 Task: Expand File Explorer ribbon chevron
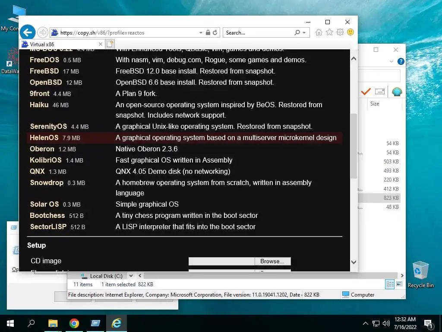(x=391, y=61)
